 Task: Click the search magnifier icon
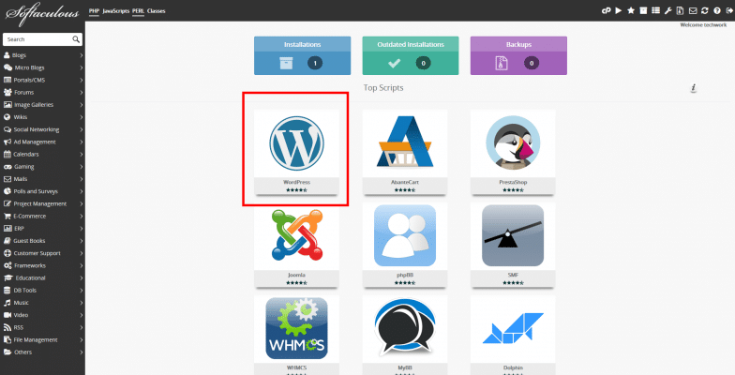coord(76,40)
